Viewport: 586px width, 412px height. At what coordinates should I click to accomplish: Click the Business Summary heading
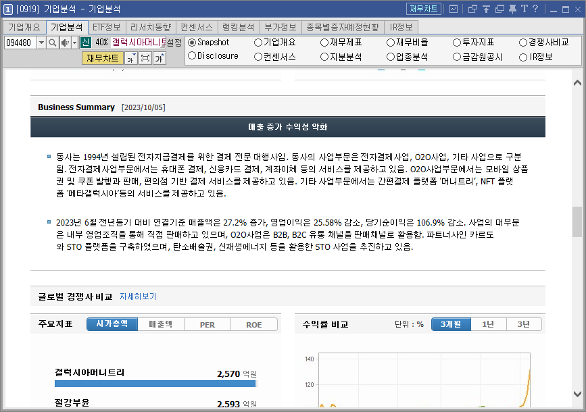click(x=76, y=107)
